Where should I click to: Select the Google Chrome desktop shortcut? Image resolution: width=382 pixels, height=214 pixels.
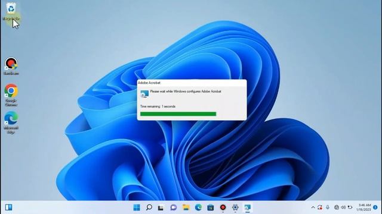click(x=11, y=95)
